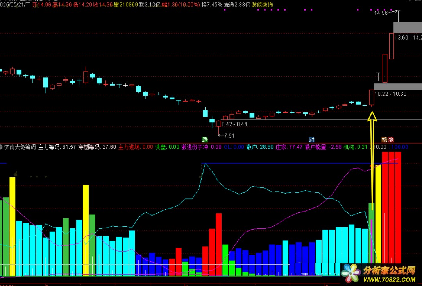This screenshot has width=422, height=286.
Task: Click the 流通2.83亿 float value
Action: tap(237, 5)
